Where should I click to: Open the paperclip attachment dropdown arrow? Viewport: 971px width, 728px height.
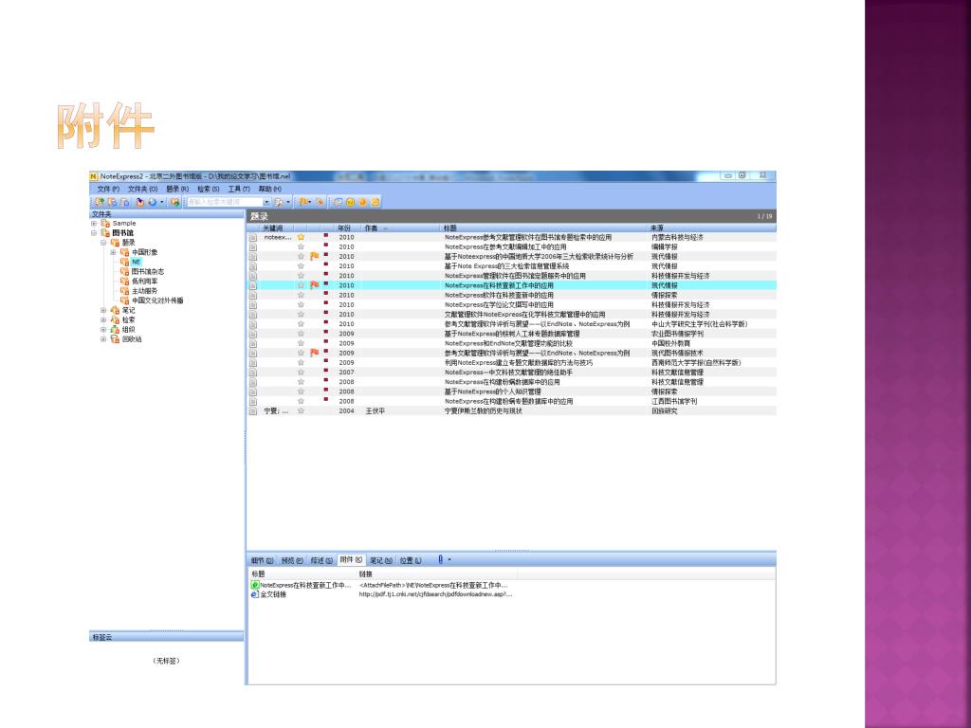[449, 559]
